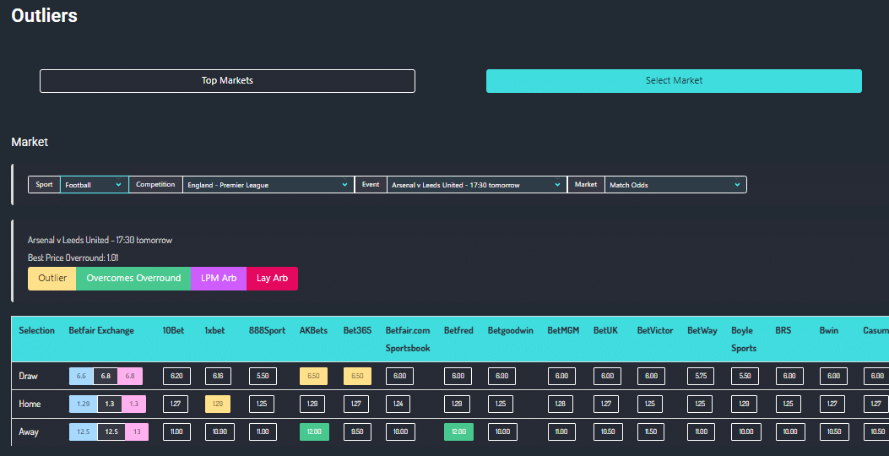Click the Boyle Sports Home odds 1.29
Viewport: 889px width, 456px height.
[744, 404]
